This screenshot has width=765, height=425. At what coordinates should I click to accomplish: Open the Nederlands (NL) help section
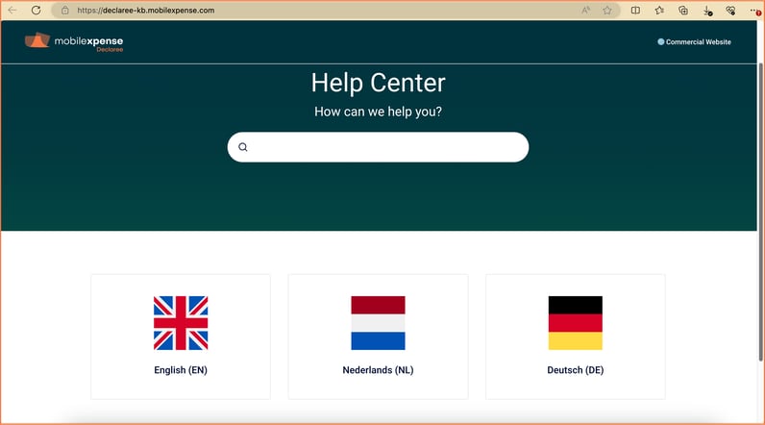(378, 370)
